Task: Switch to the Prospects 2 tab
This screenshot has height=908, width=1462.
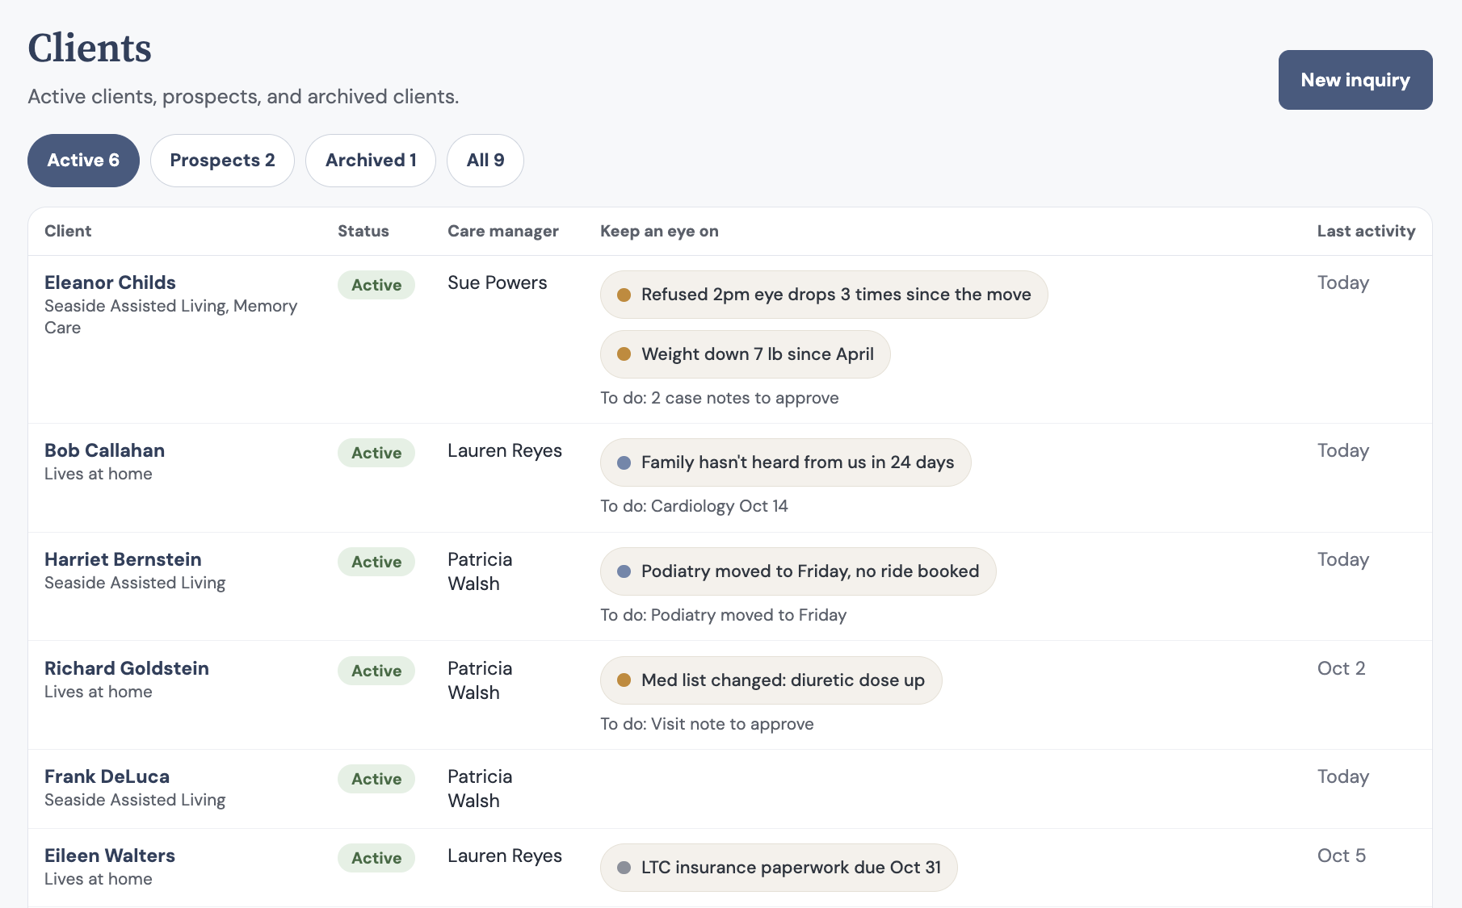Action: click(x=222, y=161)
